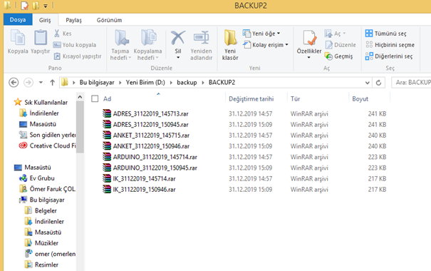431x271 pixels.
Task: Open Müzikler in the navigation tree
Action: tap(41, 243)
